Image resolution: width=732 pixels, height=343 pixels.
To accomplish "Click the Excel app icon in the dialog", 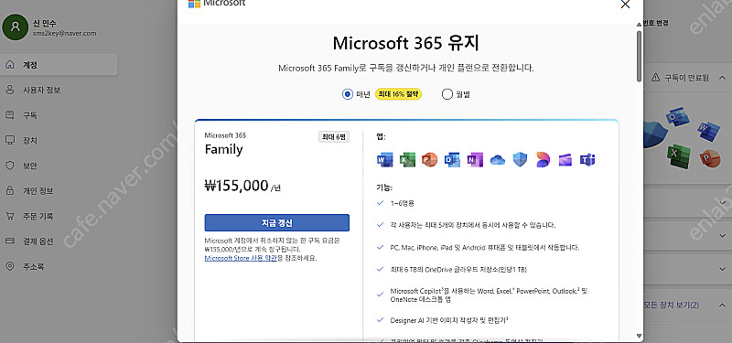I will pos(407,160).
